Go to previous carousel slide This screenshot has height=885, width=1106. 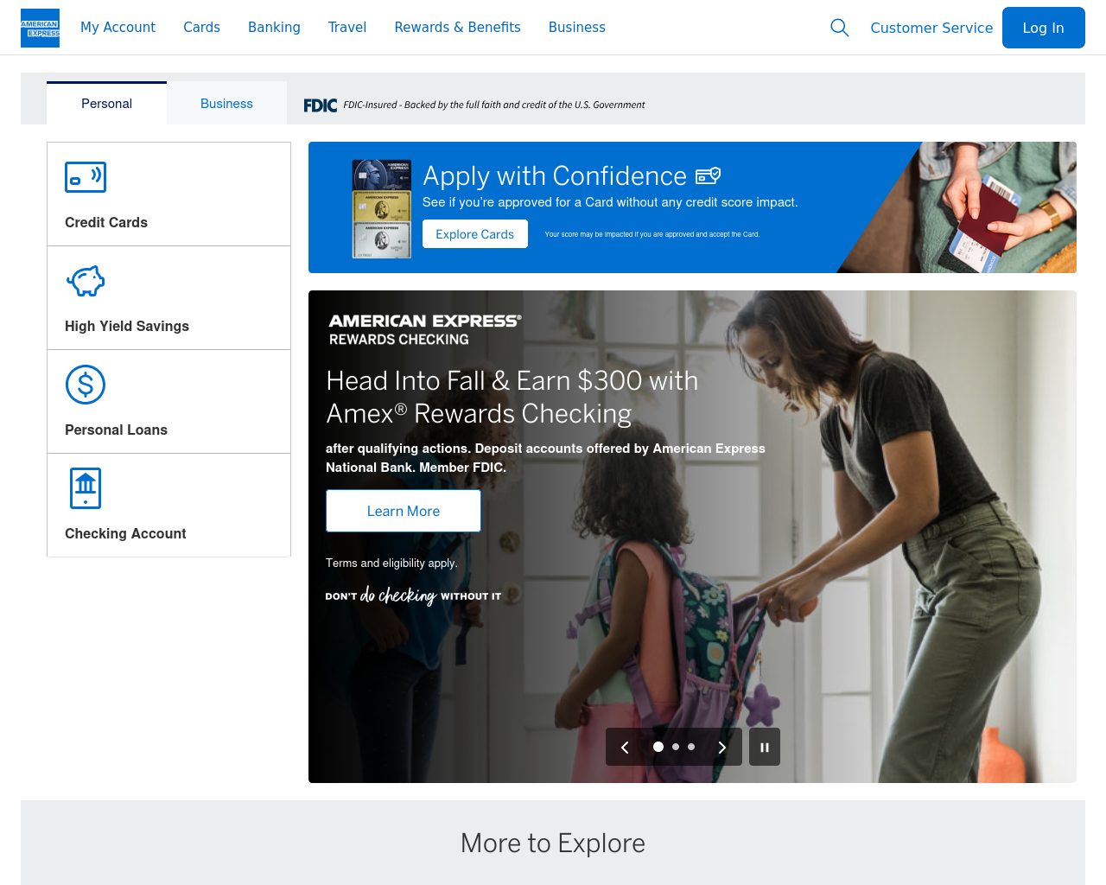point(625,748)
